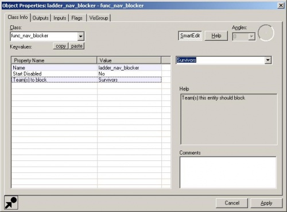Open the Angles dropdown arrow

[252, 36]
